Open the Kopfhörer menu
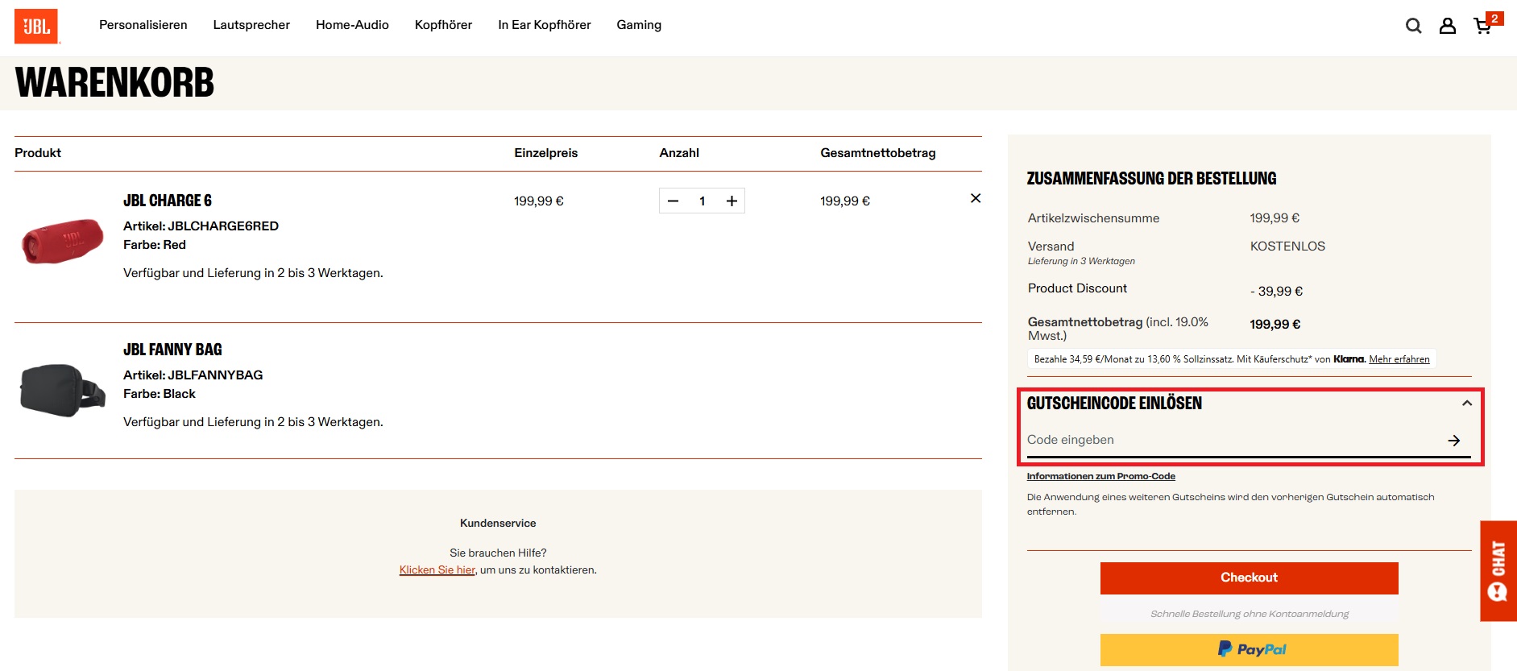Image resolution: width=1517 pixels, height=671 pixels. tap(443, 25)
